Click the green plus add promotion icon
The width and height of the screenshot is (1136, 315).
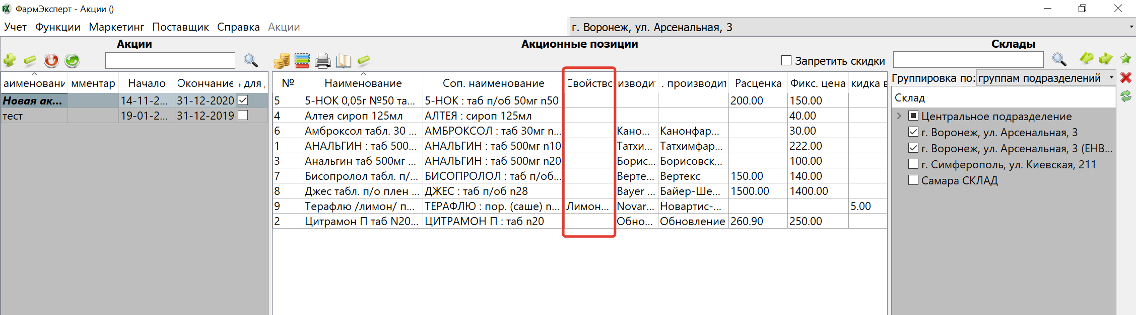[10, 61]
